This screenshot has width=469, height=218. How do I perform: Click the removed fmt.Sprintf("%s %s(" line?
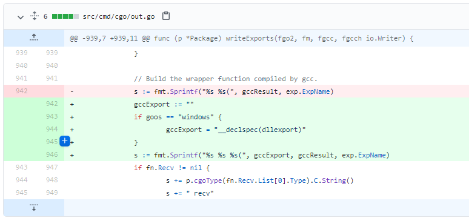point(234,91)
